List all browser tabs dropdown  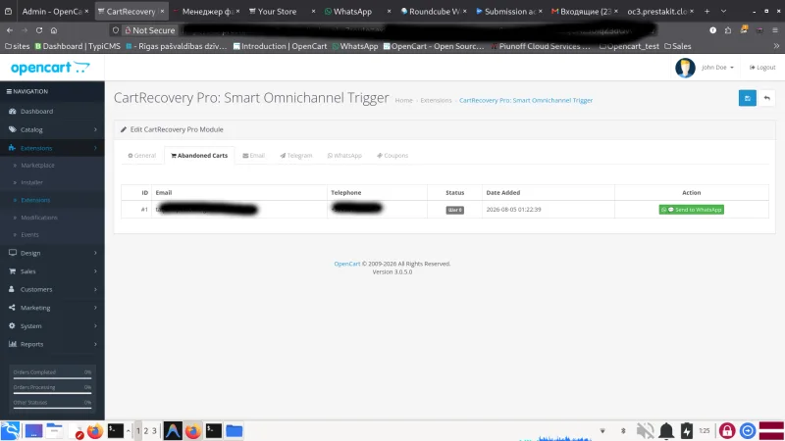(723, 11)
